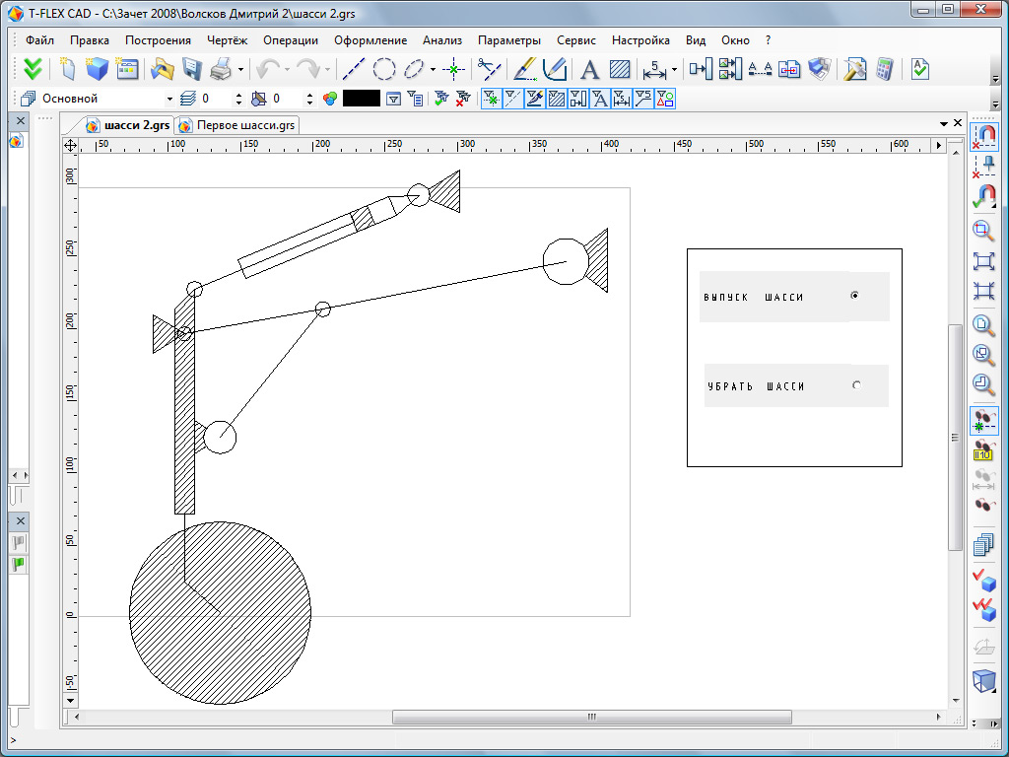Toggle the dimension selector filter
The image size is (1009, 757).
point(621,99)
